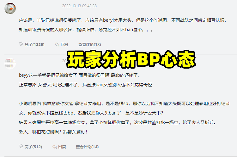
Task: Click the sentence starting 结果人家原神哥
Action: [x=118, y=122]
